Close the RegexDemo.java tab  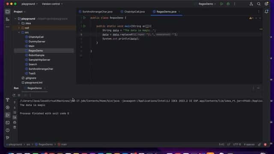(x=179, y=12)
